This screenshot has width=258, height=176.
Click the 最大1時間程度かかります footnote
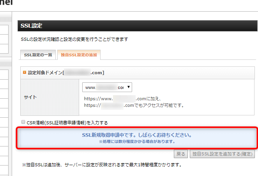[x=102, y=165]
